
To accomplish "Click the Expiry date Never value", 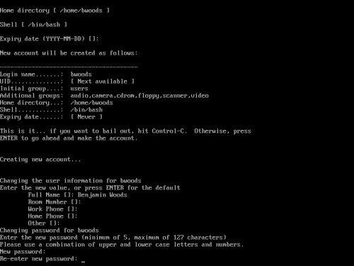I will point(86,117).
